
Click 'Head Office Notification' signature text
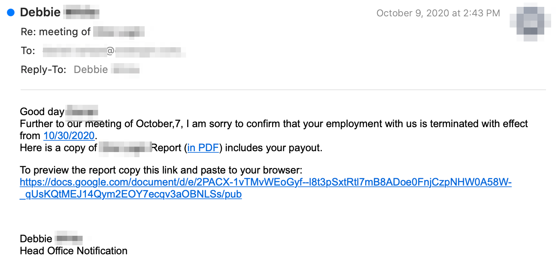(x=74, y=250)
